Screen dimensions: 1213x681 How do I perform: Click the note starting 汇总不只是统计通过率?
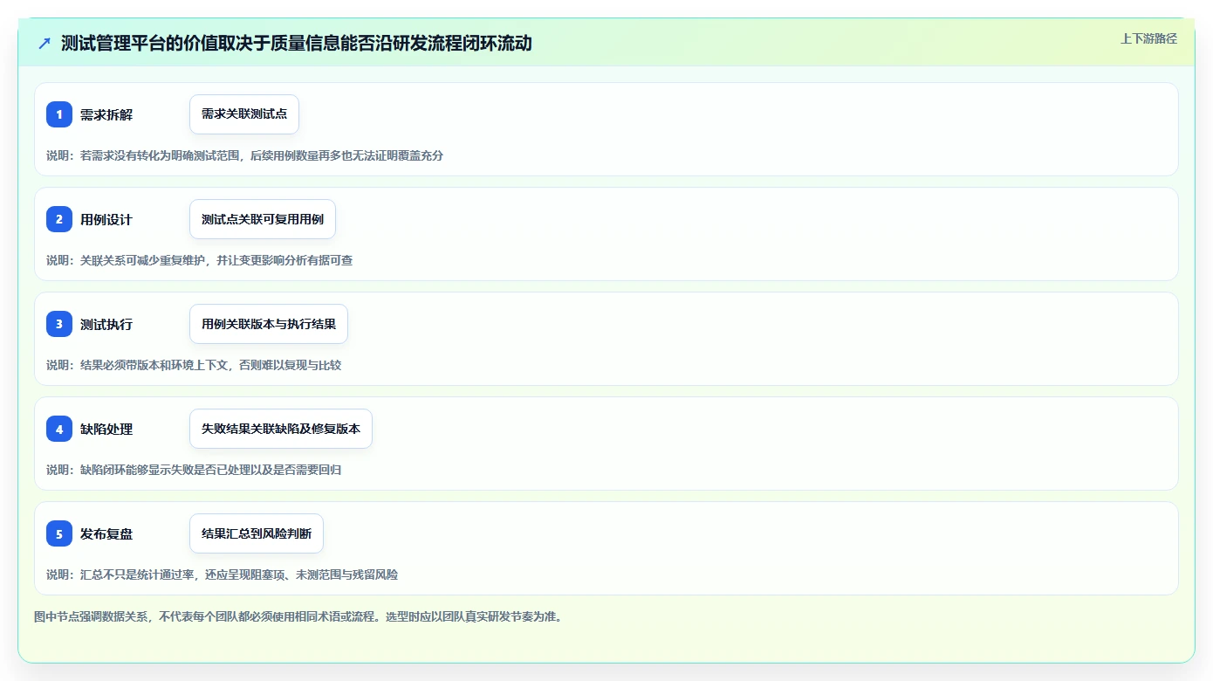(223, 574)
